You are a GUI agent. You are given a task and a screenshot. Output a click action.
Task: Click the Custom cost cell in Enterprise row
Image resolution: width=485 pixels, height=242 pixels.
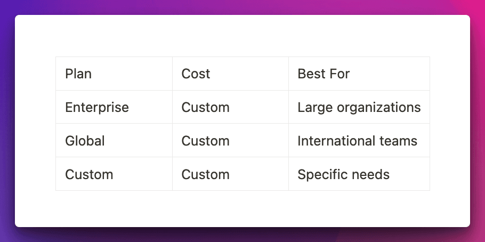(x=205, y=107)
